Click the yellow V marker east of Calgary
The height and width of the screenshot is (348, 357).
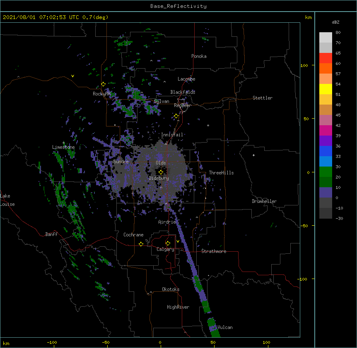(178, 241)
